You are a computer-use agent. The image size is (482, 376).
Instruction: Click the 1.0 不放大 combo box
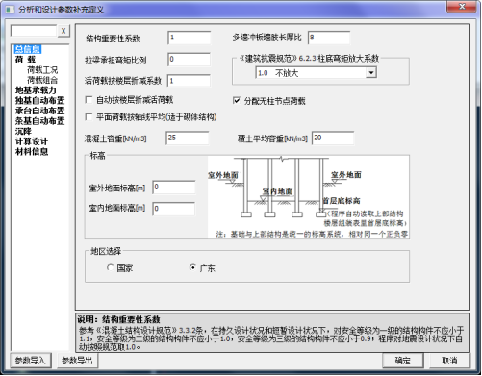(x=316, y=73)
